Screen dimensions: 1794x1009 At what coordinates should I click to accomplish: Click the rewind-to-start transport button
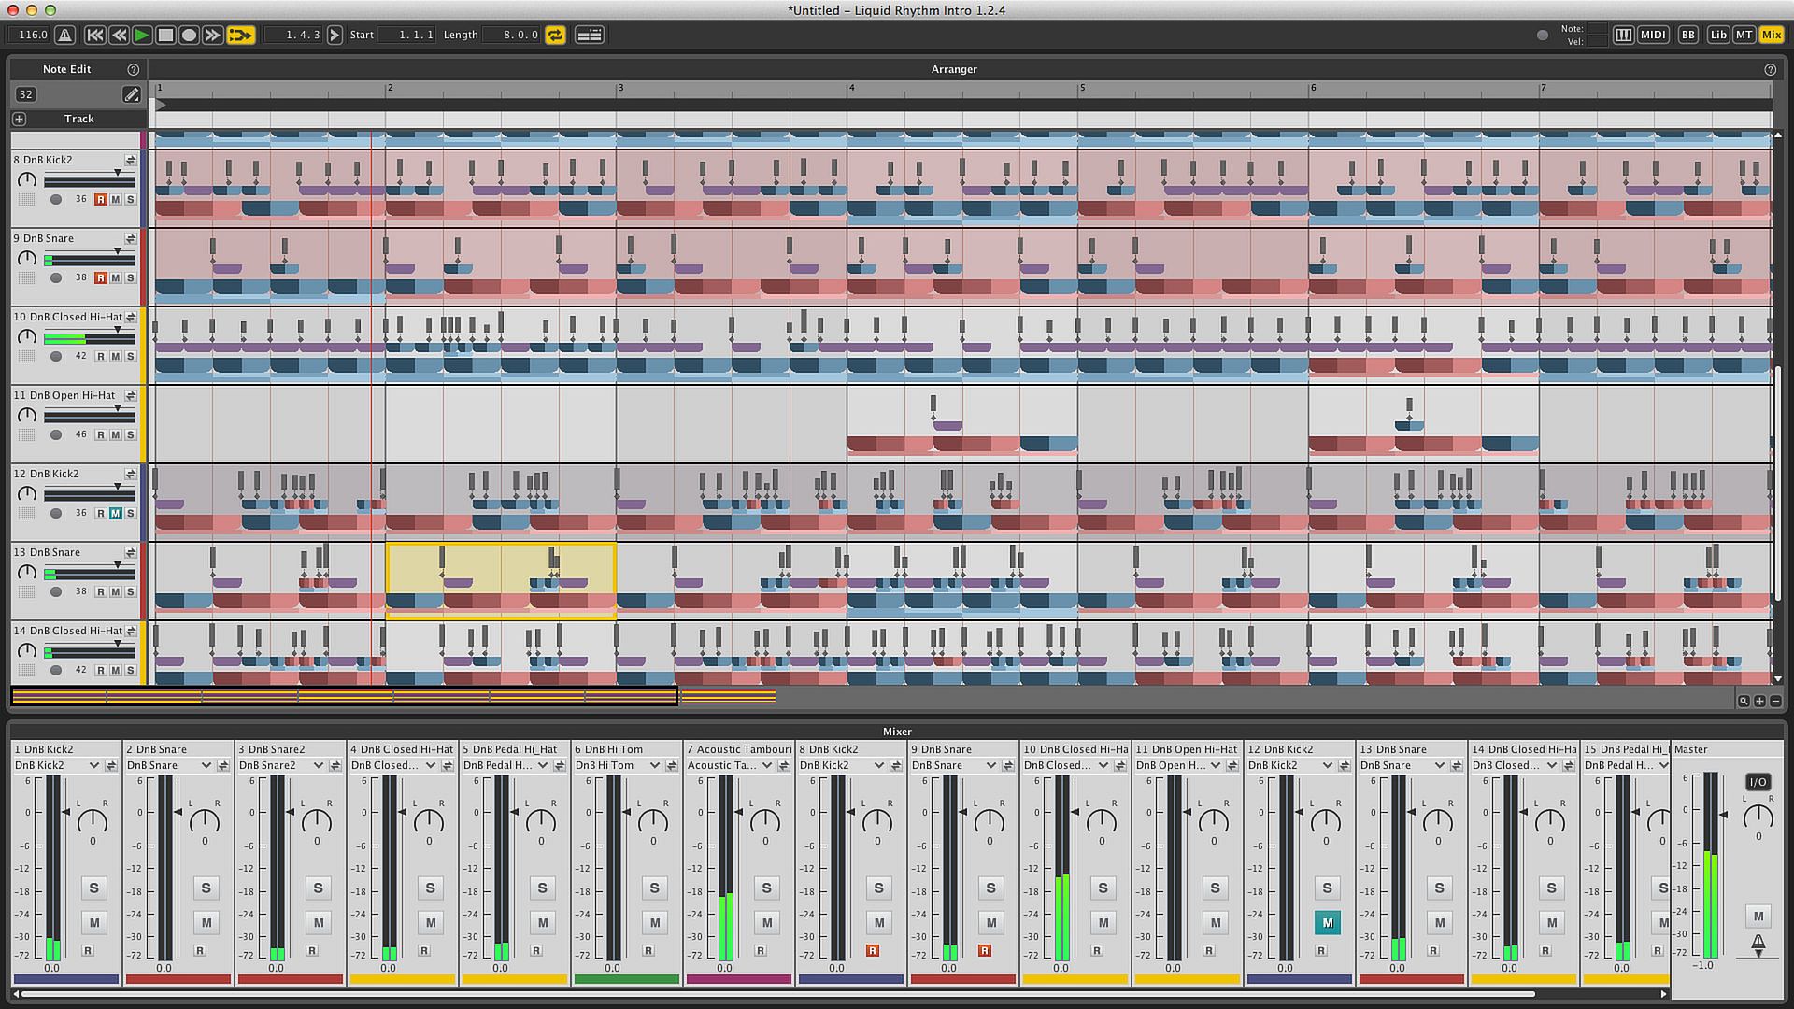94,35
